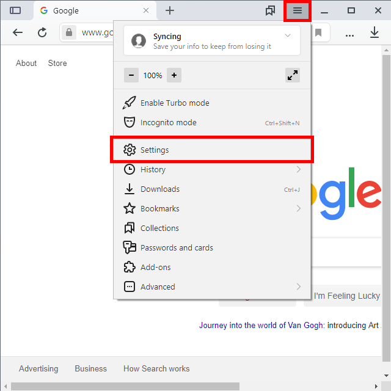
Task: Bookmark this page with the flag icon
Action: click(x=318, y=32)
